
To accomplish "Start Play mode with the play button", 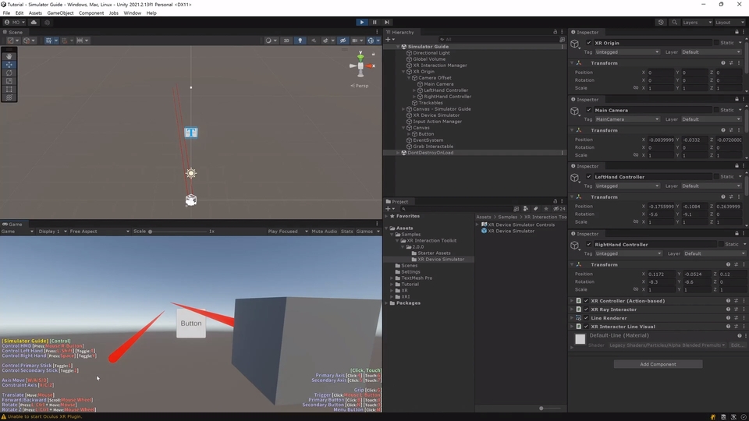I will coord(361,22).
